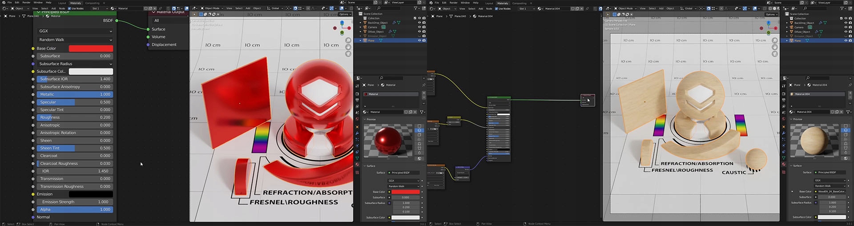
Task: Click the zoom magnifier gizmo in the red-object viewport
Action: pyautogui.click(x=348, y=40)
